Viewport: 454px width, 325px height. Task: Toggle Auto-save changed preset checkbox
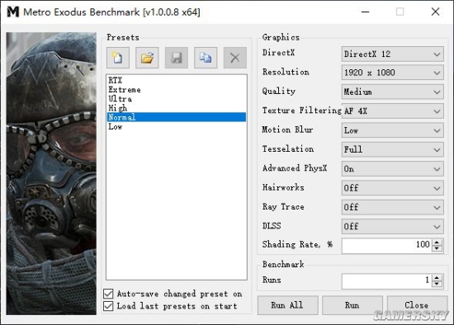pyautogui.click(x=108, y=294)
